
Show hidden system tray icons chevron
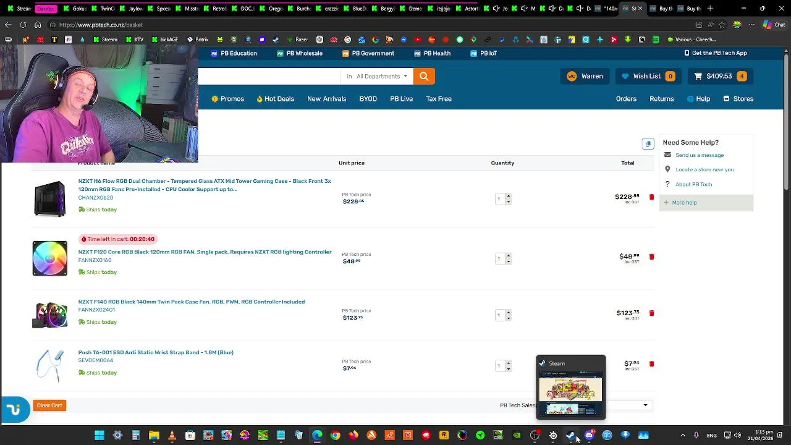click(x=683, y=436)
